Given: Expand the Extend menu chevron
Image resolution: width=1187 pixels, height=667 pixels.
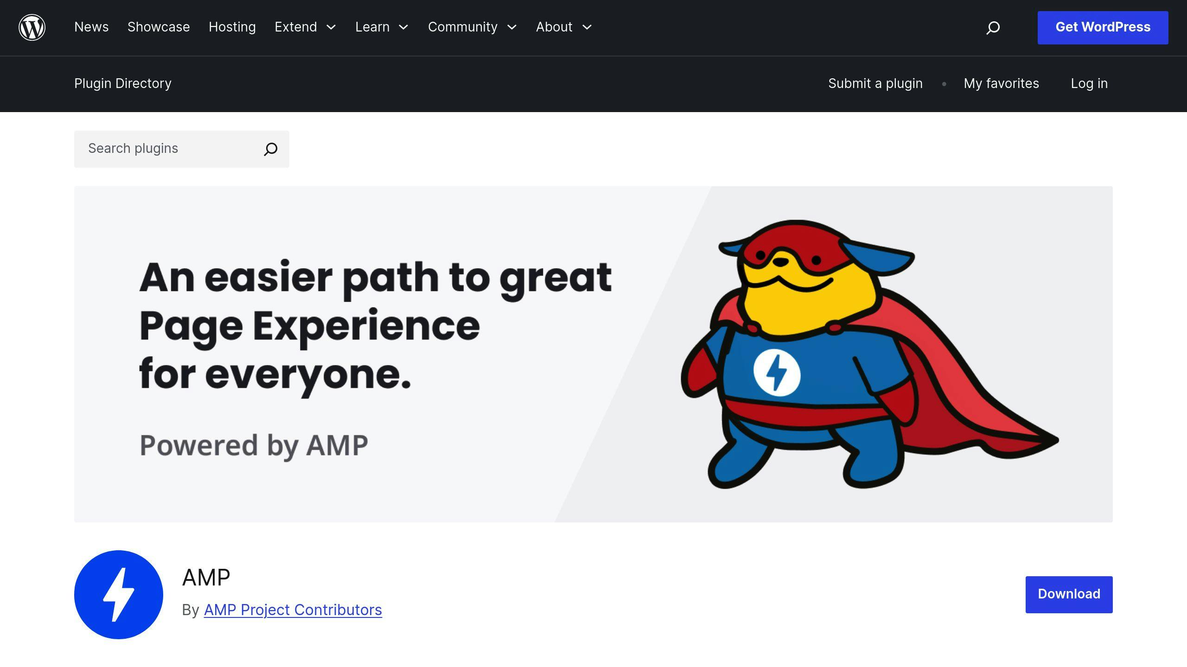Looking at the screenshot, I should tap(331, 27).
